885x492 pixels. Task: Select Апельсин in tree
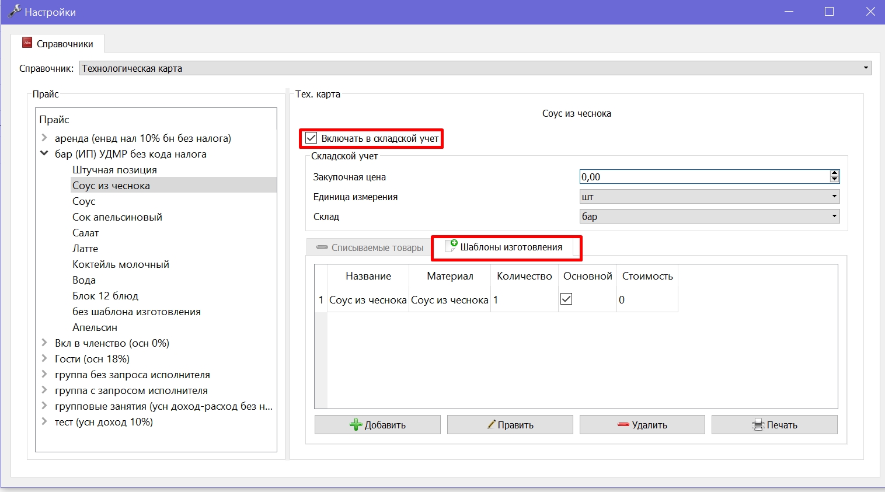pos(95,327)
